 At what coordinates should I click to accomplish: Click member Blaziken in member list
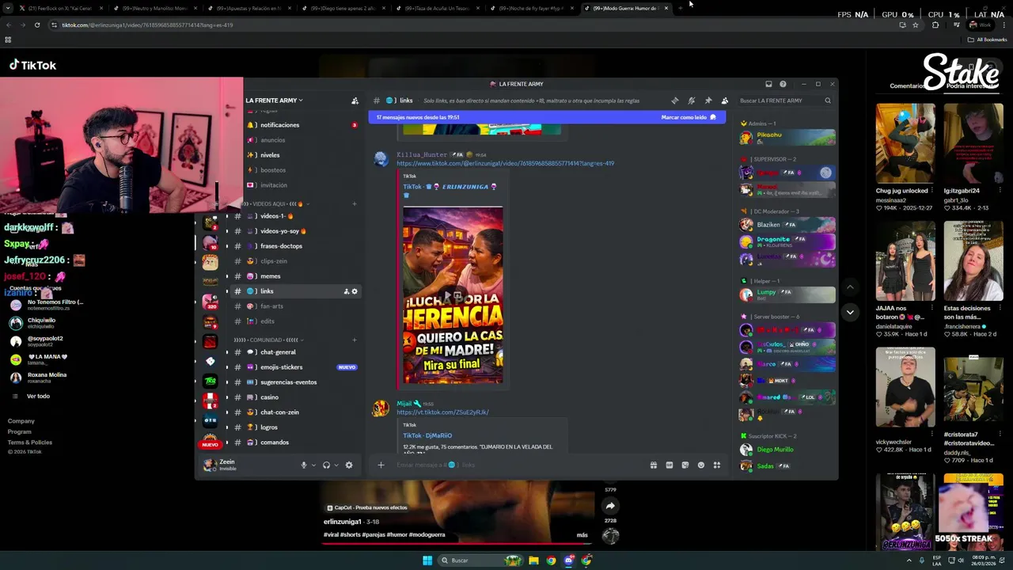click(x=787, y=225)
